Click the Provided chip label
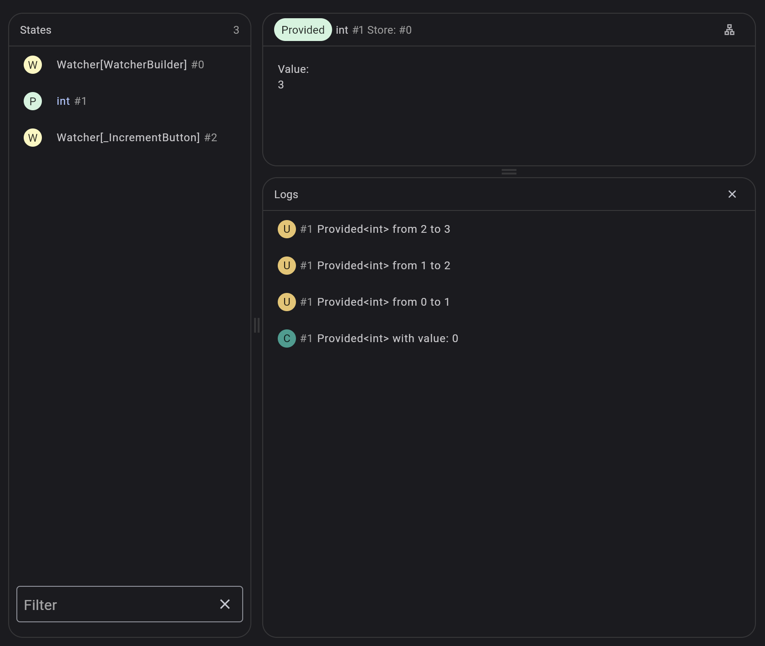 click(303, 30)
